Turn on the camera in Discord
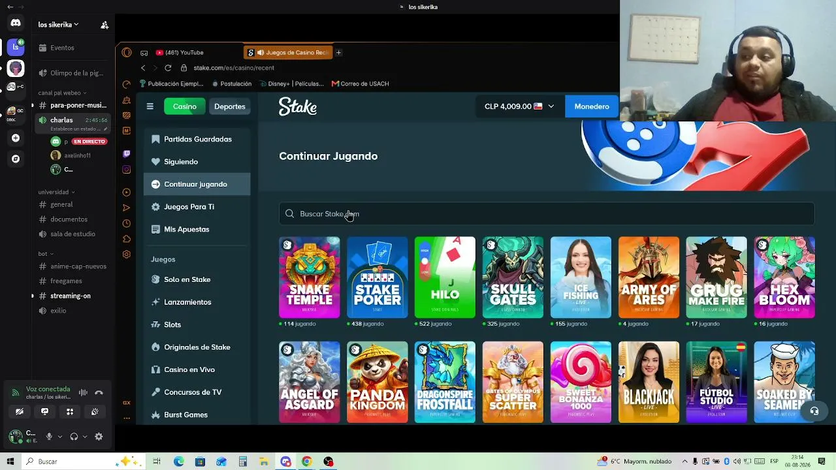The width and height of the screenshot is (836, 470). click(x=20, y=411)
